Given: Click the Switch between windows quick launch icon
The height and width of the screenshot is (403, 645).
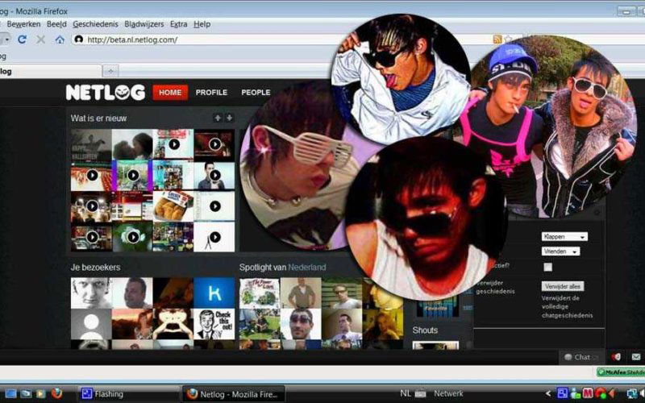Looking at the screenshot, I should (x=26, y=393).
